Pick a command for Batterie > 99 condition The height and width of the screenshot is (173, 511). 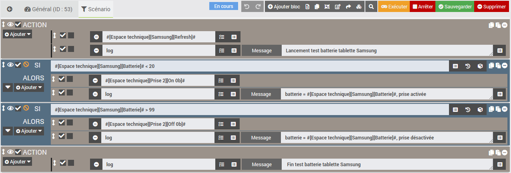click(x=455, y=109)
